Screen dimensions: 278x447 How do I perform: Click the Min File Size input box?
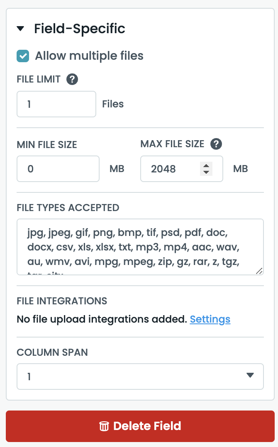point(58,169)
